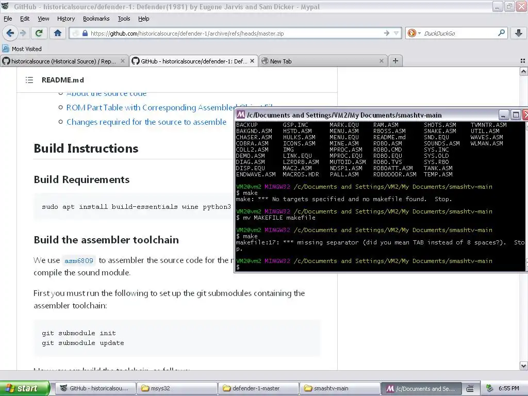
Task: Open the Windows Start button
Action: coord(25,388)
